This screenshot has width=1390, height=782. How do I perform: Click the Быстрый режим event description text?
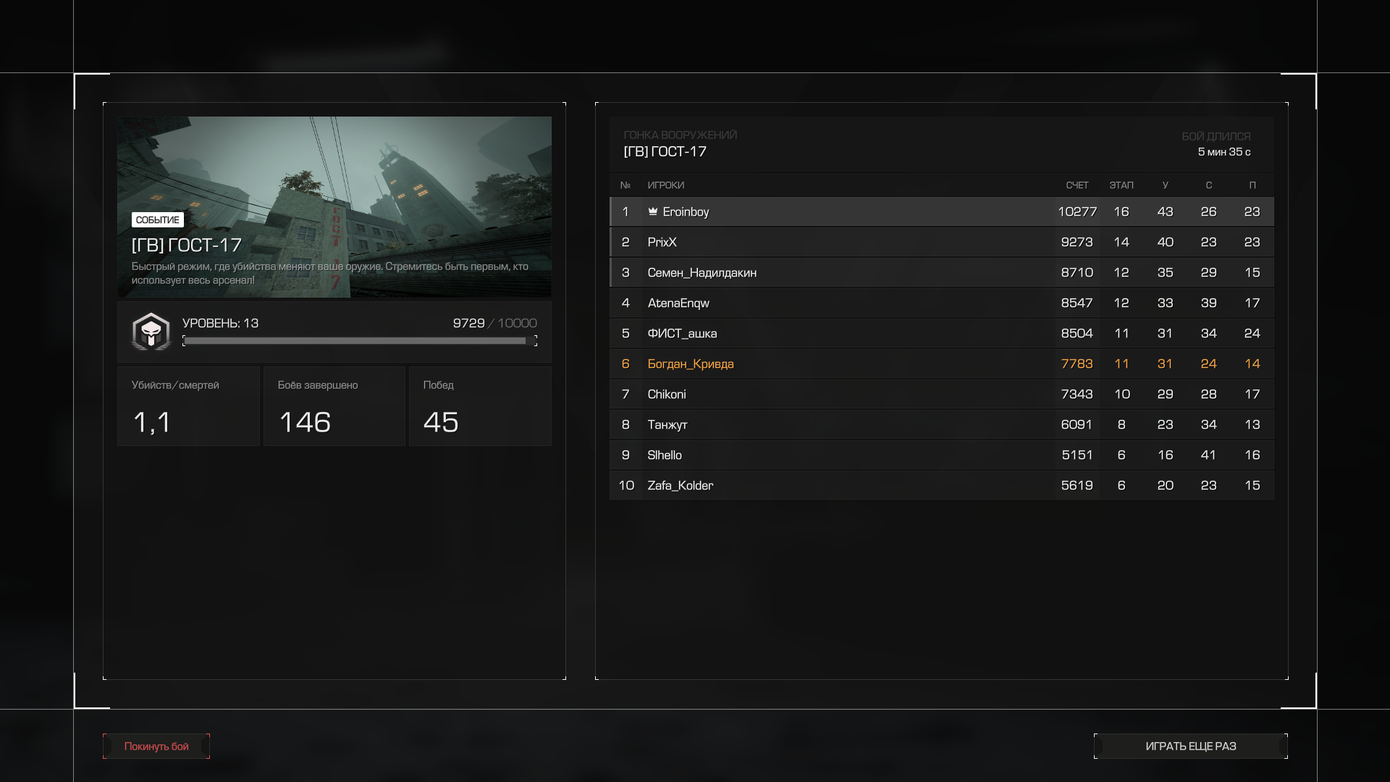pos(330,273)
